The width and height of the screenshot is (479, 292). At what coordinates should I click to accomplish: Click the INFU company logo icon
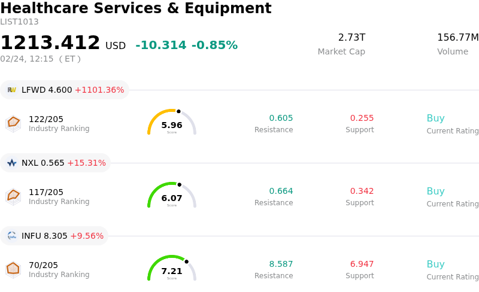12,236
